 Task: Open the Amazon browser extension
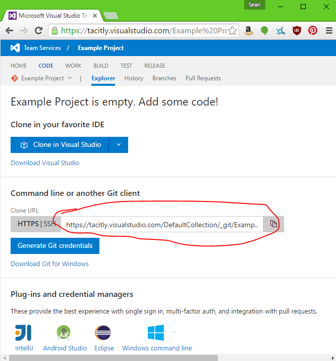point(248,31)
